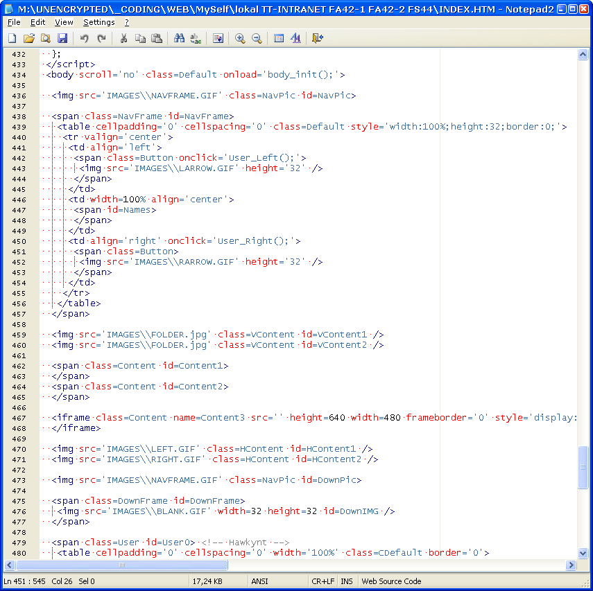Viewport: 593px width, 591px height.
Task: Create a new document with the New icon
Action: pyautogui.click(x=12, y=38)
